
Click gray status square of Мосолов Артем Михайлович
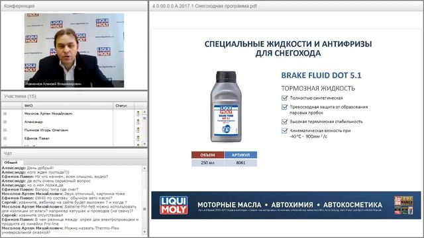5,114
